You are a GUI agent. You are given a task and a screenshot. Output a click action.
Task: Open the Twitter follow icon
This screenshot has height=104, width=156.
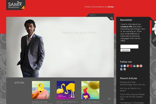point(125,66)
